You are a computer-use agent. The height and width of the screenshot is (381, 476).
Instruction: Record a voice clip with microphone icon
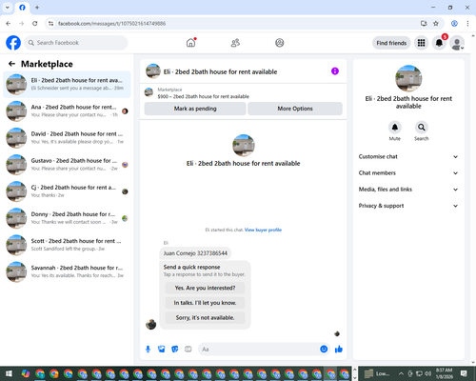pyautogui.click(x=148, y=350)
